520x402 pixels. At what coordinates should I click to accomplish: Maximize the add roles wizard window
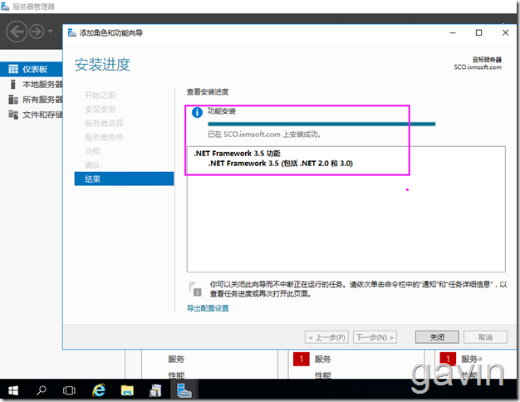478,32
